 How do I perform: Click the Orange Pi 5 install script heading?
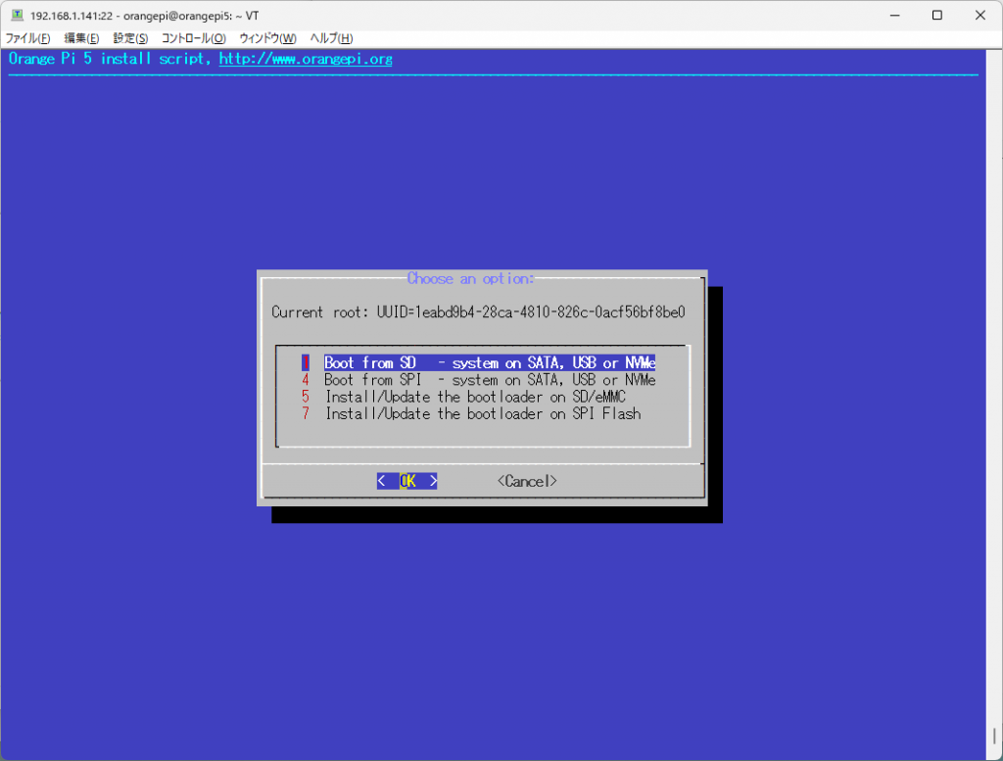pos(110,59)
